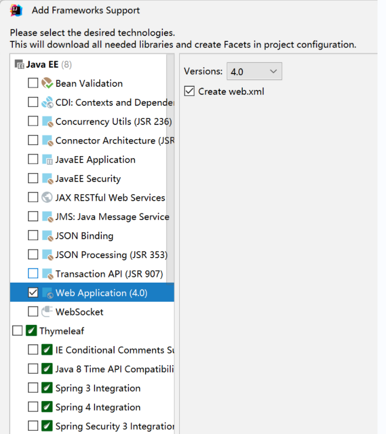Check the WebSocket checkbox
This screenshot has width=386, height=434.
click(x=33, y=311)
